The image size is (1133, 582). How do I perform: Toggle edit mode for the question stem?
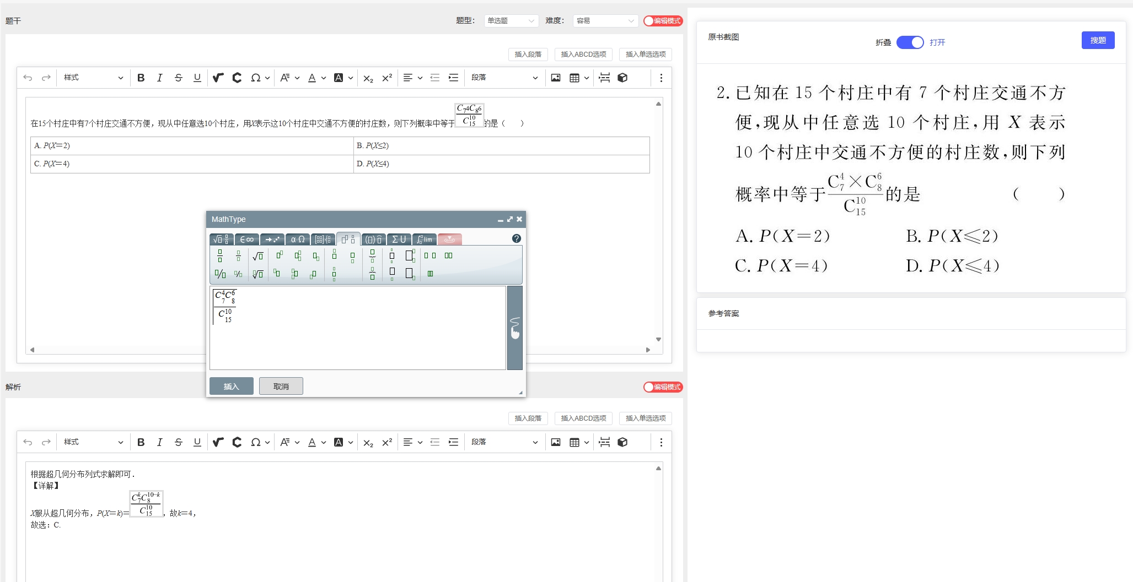(x=663, y=21)
